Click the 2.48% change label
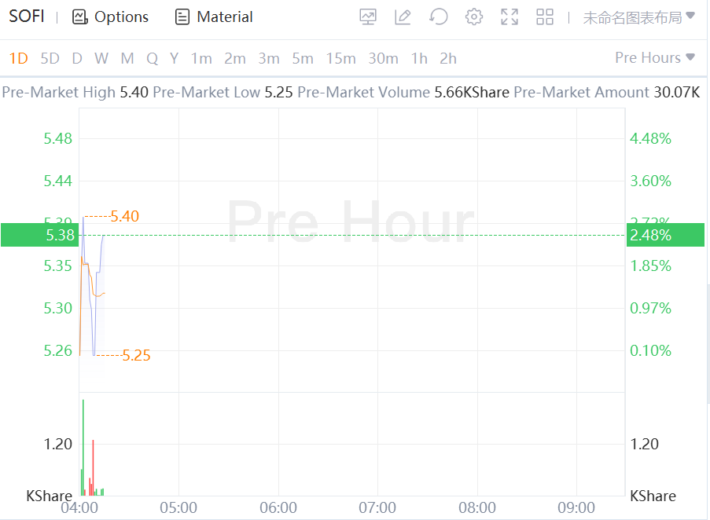Viewport: 710px width, 520px height. click(x=651, y=235)
